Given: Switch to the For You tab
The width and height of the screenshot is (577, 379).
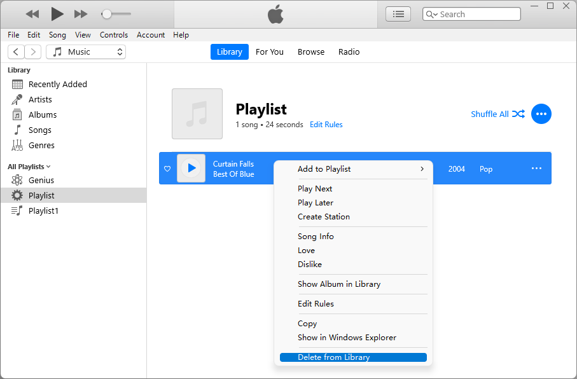Looking at the screenshot, I should [x=270, y=52].
